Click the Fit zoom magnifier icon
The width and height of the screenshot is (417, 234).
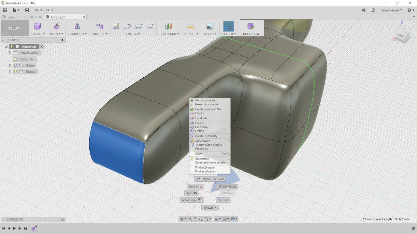(207, 219)
